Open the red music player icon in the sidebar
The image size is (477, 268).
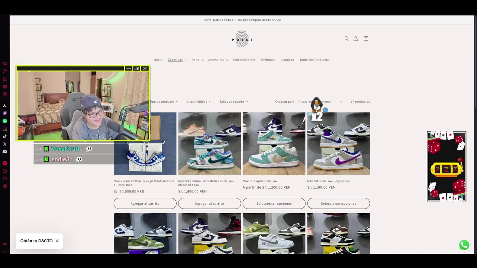tap(5, 163)
